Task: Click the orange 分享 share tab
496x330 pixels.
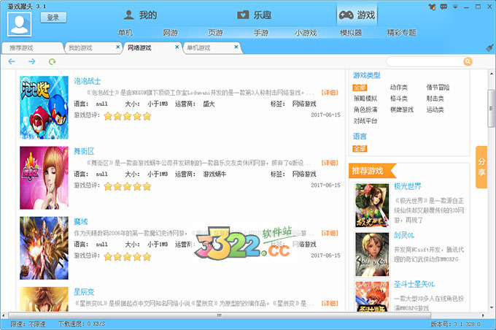Action: click(x=481, y=167)
